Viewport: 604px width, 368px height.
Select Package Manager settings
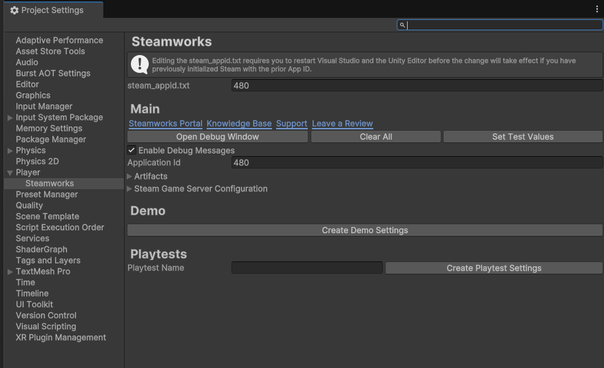point(51,140)
